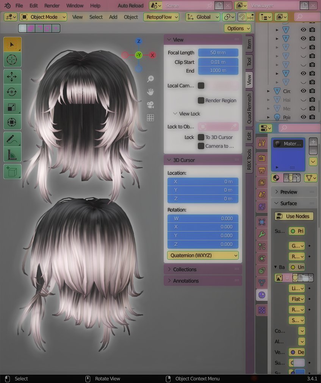Screen dimensions: 321x383
Task: Toggle the Local Camera checkbox
Action: (201, 85)
